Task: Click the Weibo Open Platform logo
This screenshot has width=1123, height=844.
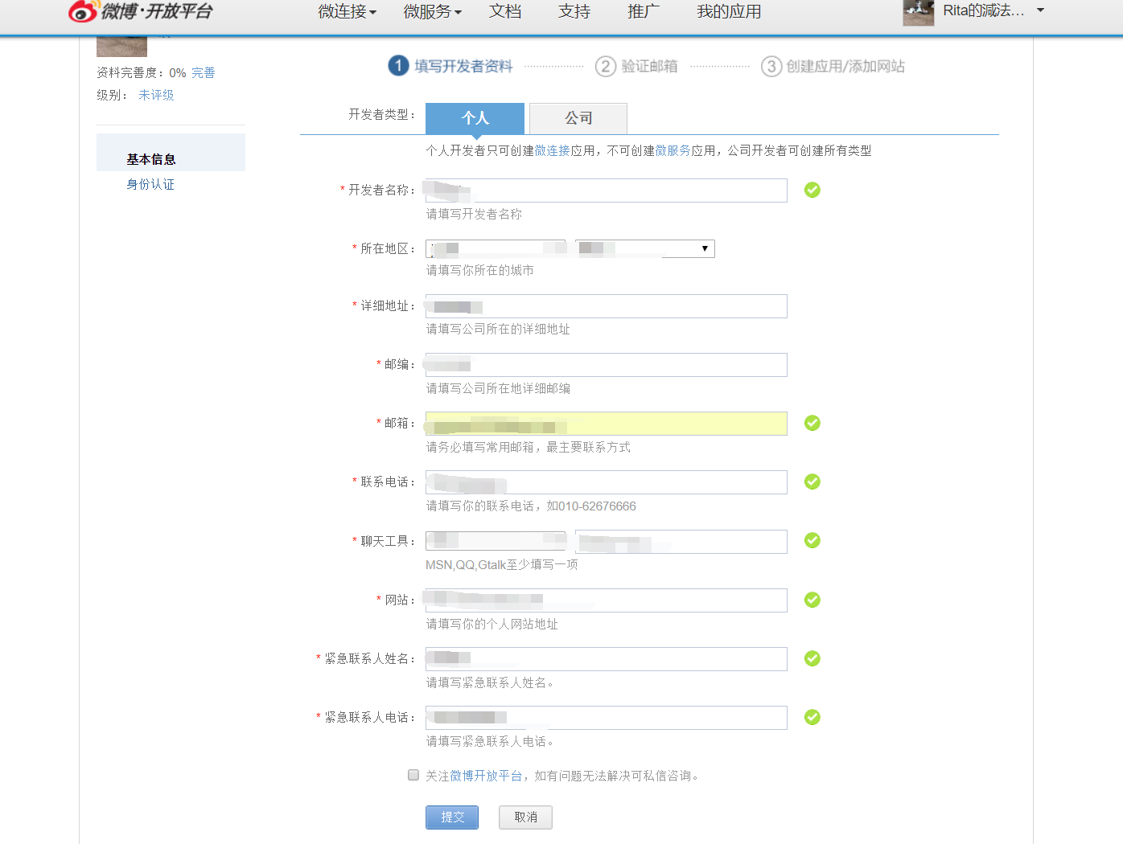Action: (x=141, y=10)
